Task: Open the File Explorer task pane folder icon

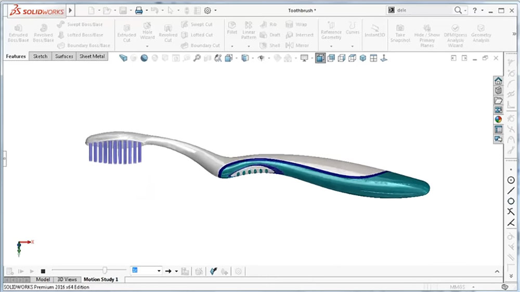Action: tap(498, 100)
